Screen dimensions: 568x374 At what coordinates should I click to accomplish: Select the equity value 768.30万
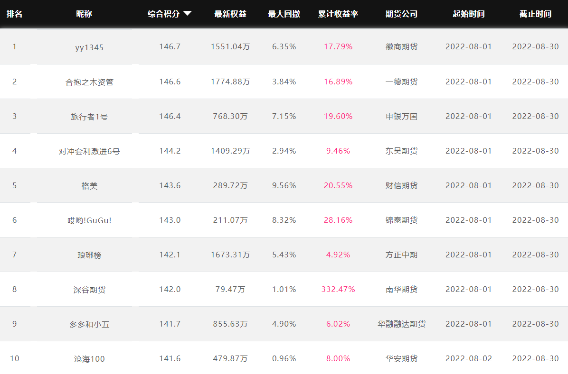coord(230,117)
